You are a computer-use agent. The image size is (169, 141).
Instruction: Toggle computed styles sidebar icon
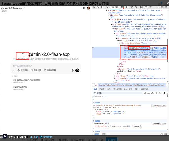tap(164, 93)
